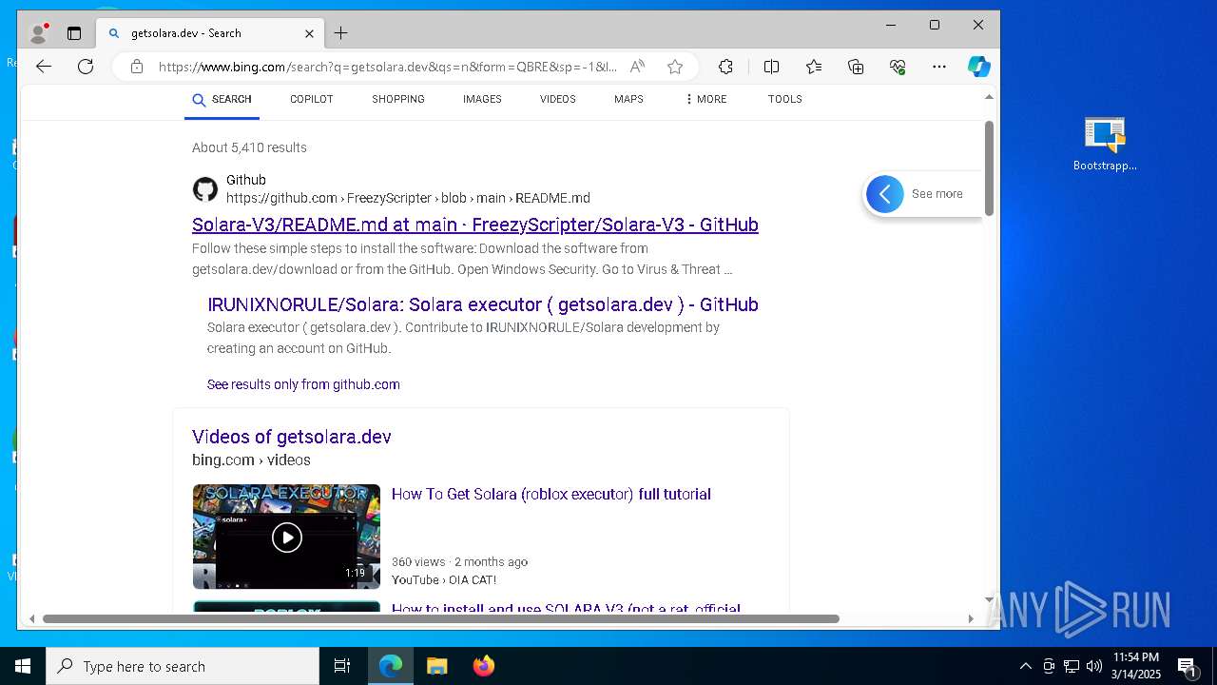The width and height of the screenshot is (1217, 685).
Task: Open the Collections icon
Action: (856, 67)
